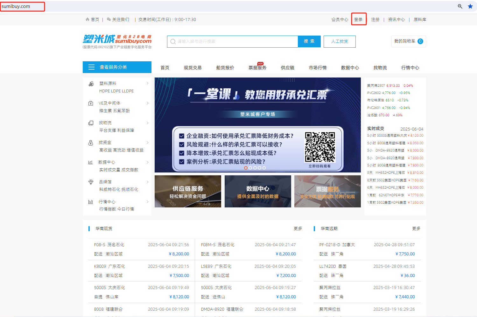Select the third carousel dot
477x317 pixels.
coord(255,168)
